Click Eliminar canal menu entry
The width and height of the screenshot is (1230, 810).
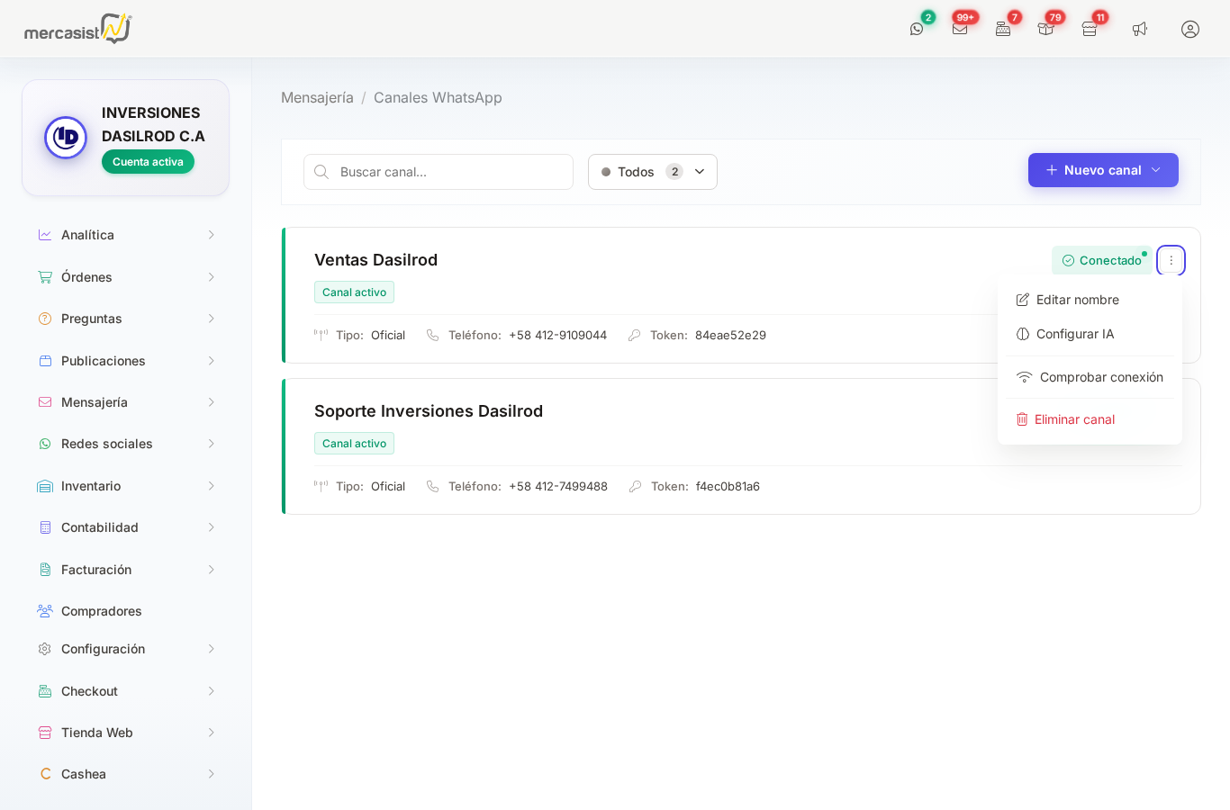(1073, 419)
